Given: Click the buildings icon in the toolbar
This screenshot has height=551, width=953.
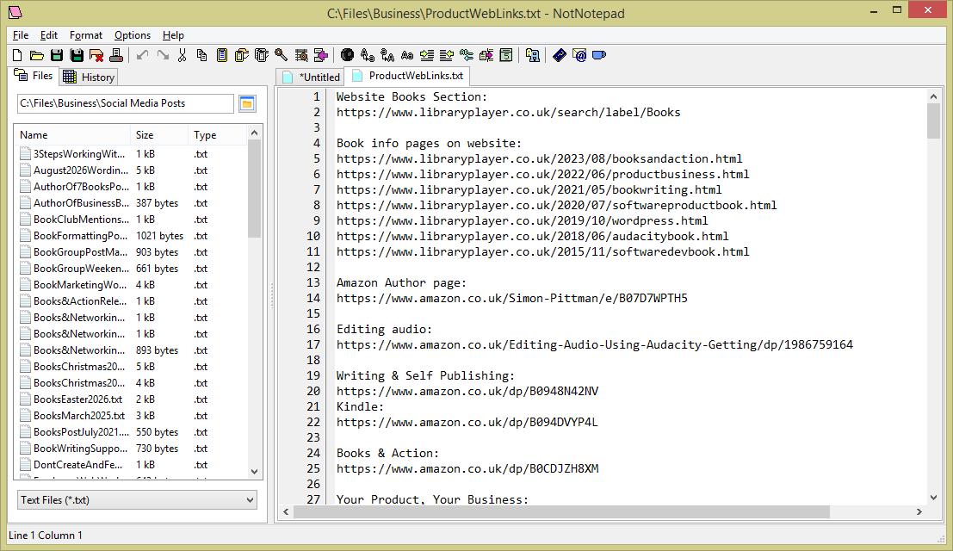Looking at the screenshot, I should pos(532,55).
